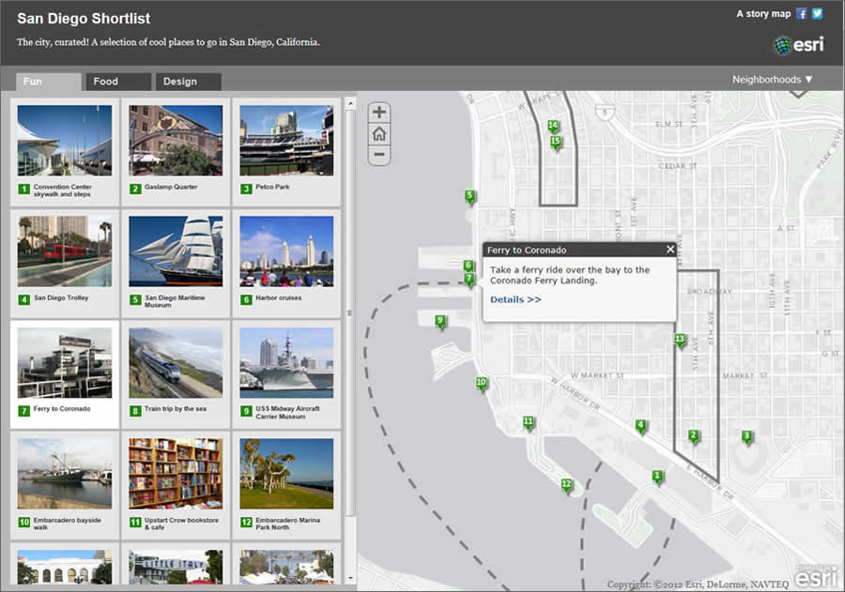Viewport: 845px width, 592px height.
Task: Click the Ferry to Coronado popup title
Action: (527, 250)
